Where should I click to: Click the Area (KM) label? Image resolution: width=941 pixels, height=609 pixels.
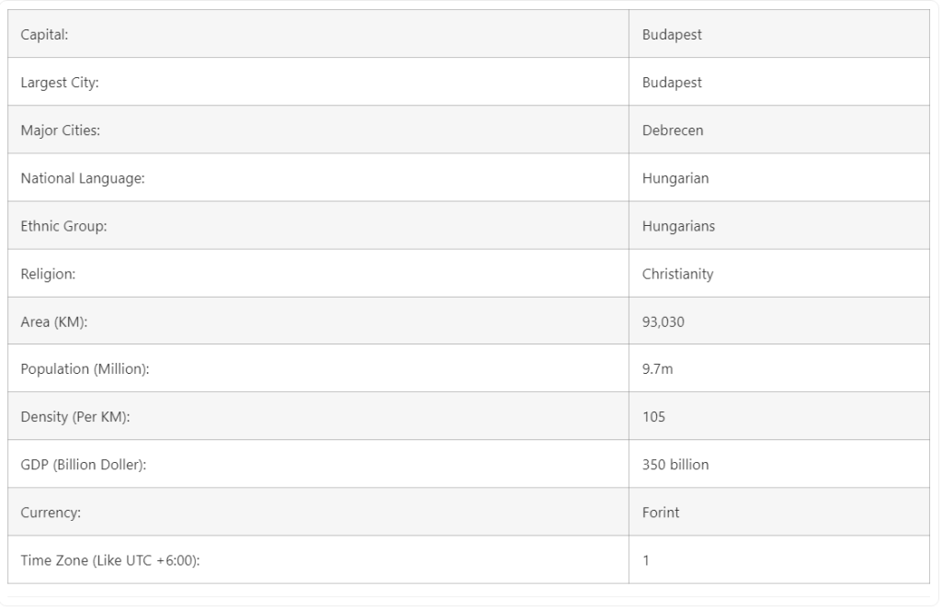(x=54, y=321)
